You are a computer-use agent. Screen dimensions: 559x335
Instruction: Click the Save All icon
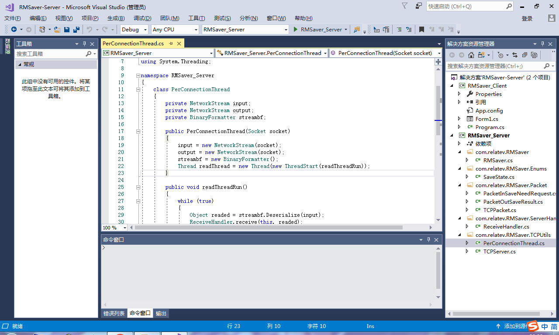point(76,30)
